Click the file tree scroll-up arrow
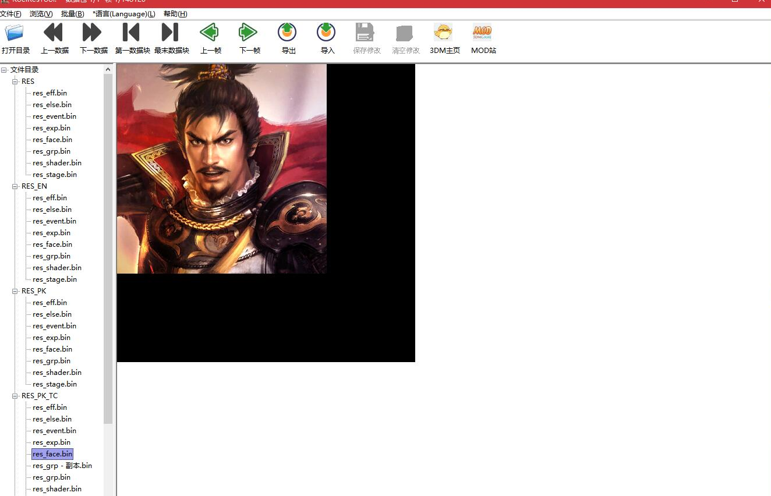Image resolution: width=771 pixels, height=496 pixels. 108,69
